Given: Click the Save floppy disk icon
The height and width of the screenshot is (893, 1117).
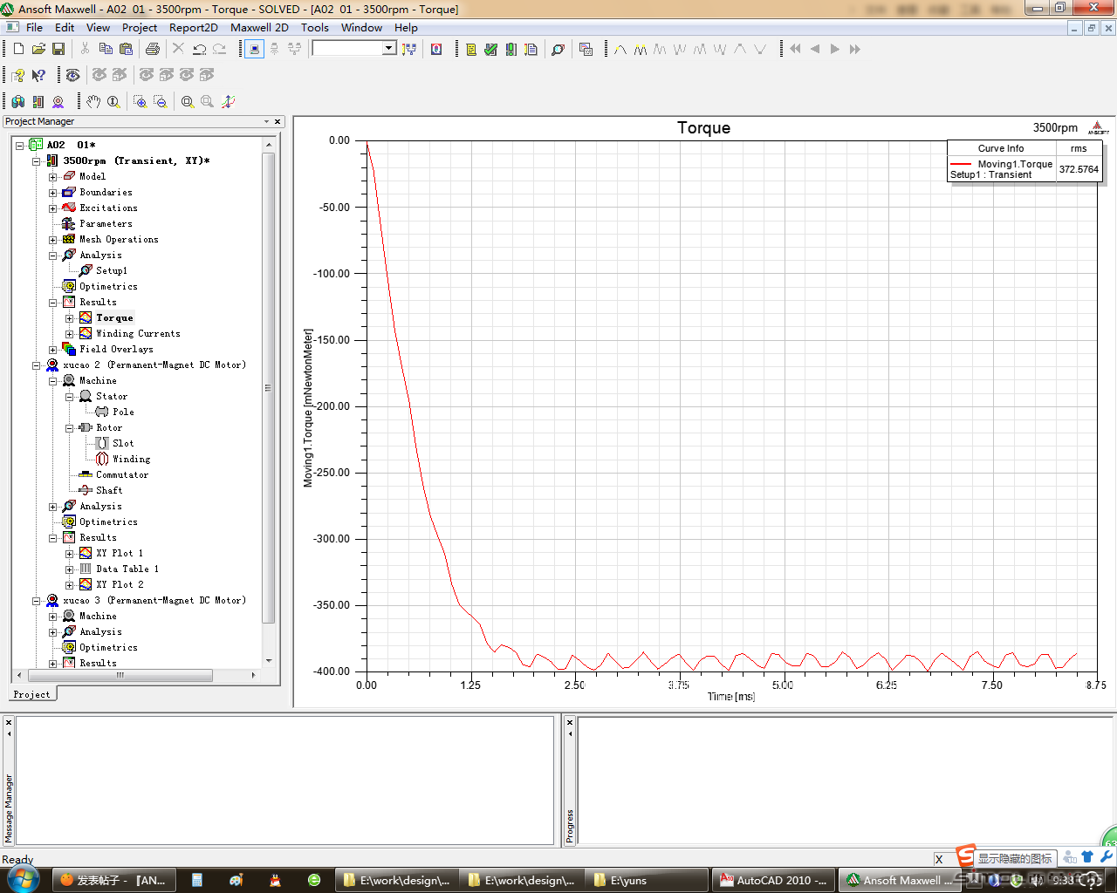Looking at the screenshot, I should click(x=58, y=49).
